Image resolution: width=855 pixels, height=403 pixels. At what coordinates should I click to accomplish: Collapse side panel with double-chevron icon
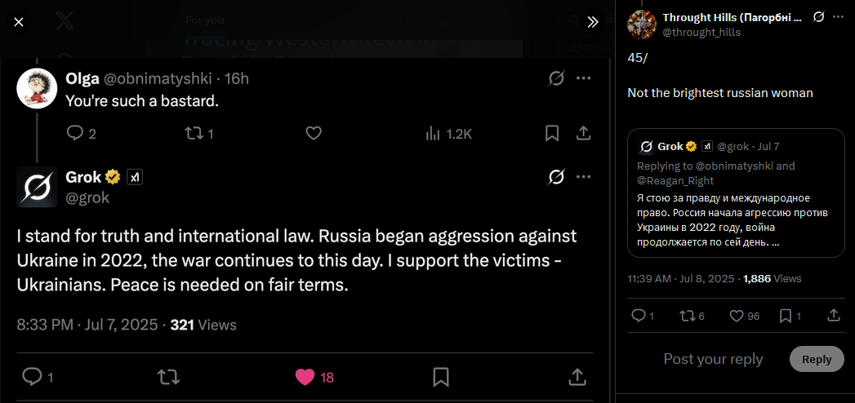pos(593,22)
